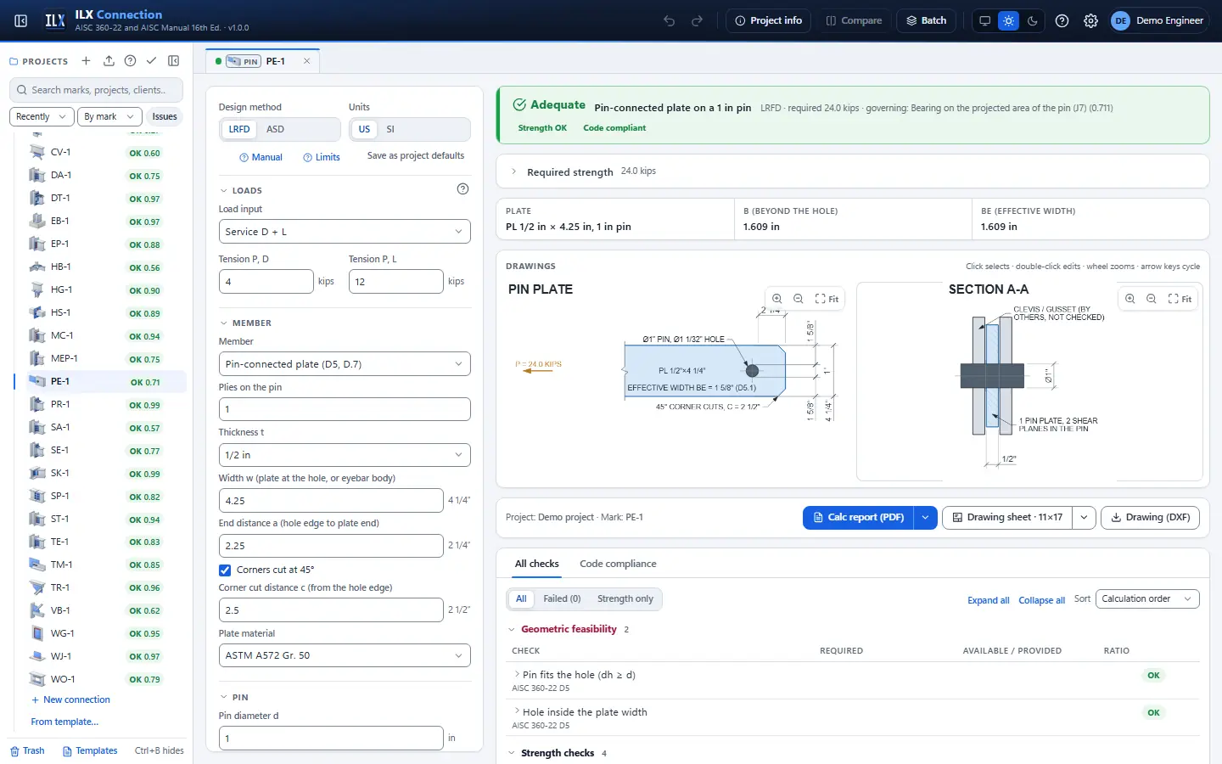Switch to the Code compliance tab
Screen dimensions: 1222x764
pyautogui.click(x=618, y=564)
